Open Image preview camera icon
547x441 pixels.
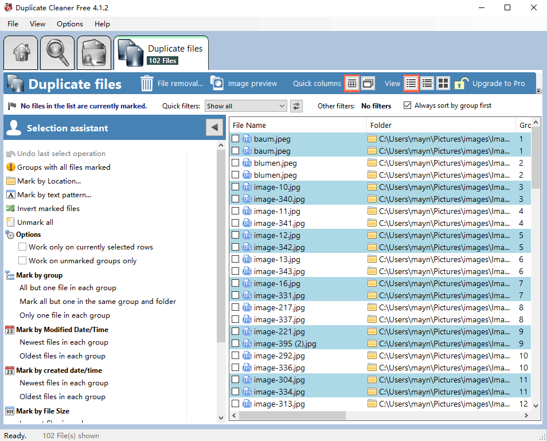217,83
